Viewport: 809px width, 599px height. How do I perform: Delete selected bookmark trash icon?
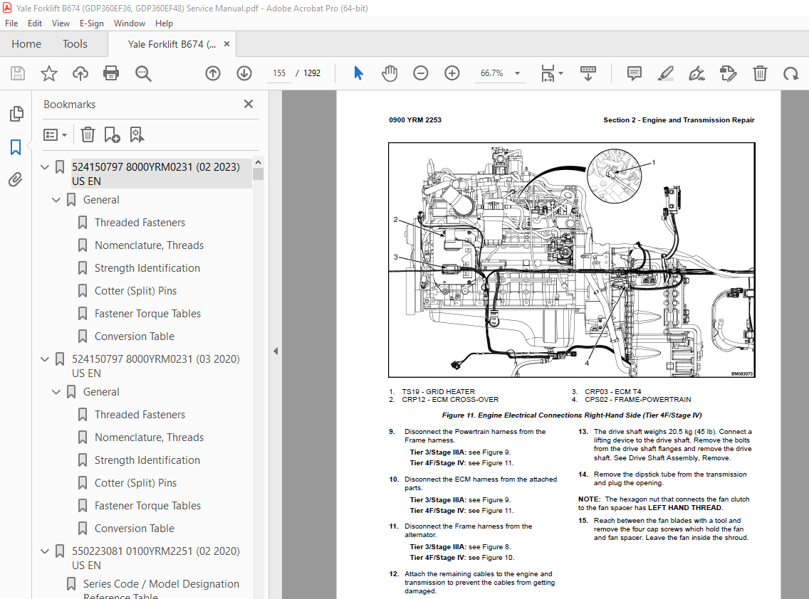[x=88, y=134]
